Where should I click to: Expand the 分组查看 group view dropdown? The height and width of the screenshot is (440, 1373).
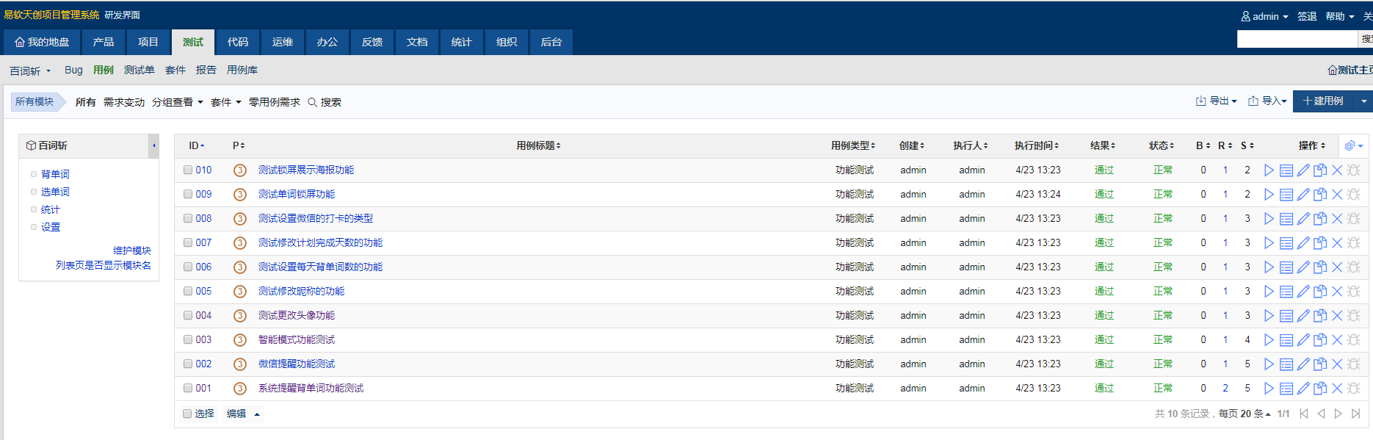pyautogui.click(x=177, y=102)
